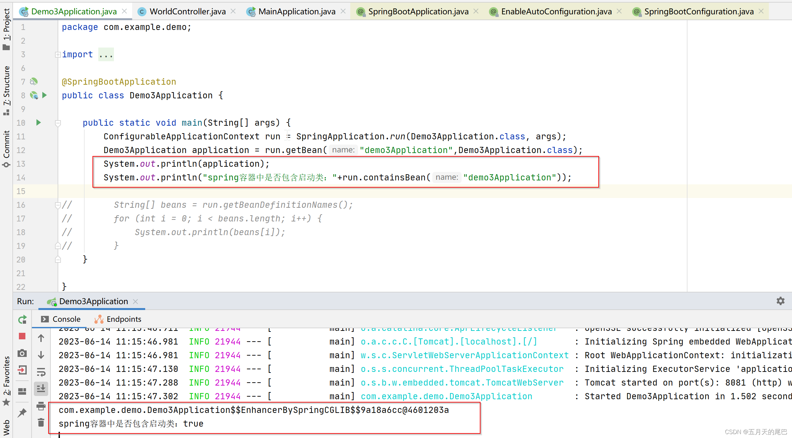Go up the stack trace arrow
Image resolution: width=792 pixels, height=438 pixels.
[41, 338]
